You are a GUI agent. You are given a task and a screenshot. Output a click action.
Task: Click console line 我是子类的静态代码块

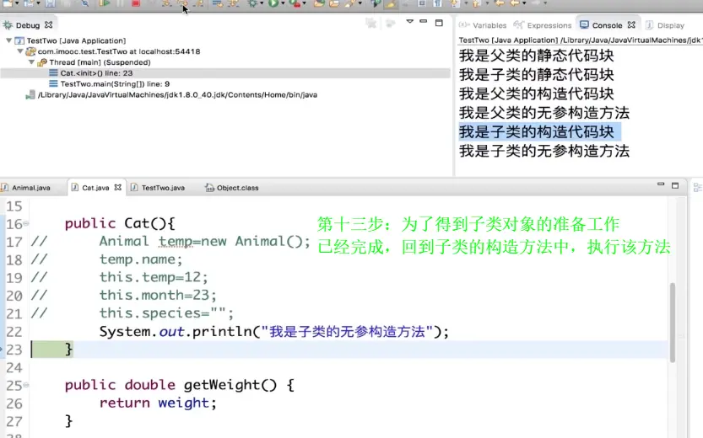tap(536, 75)
